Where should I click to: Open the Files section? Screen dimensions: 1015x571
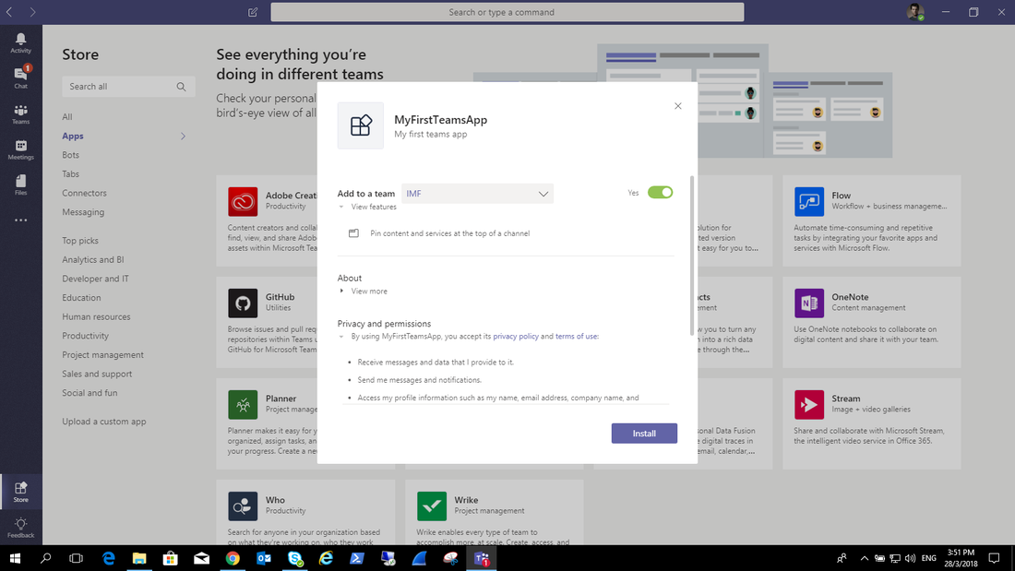point(20,183)
